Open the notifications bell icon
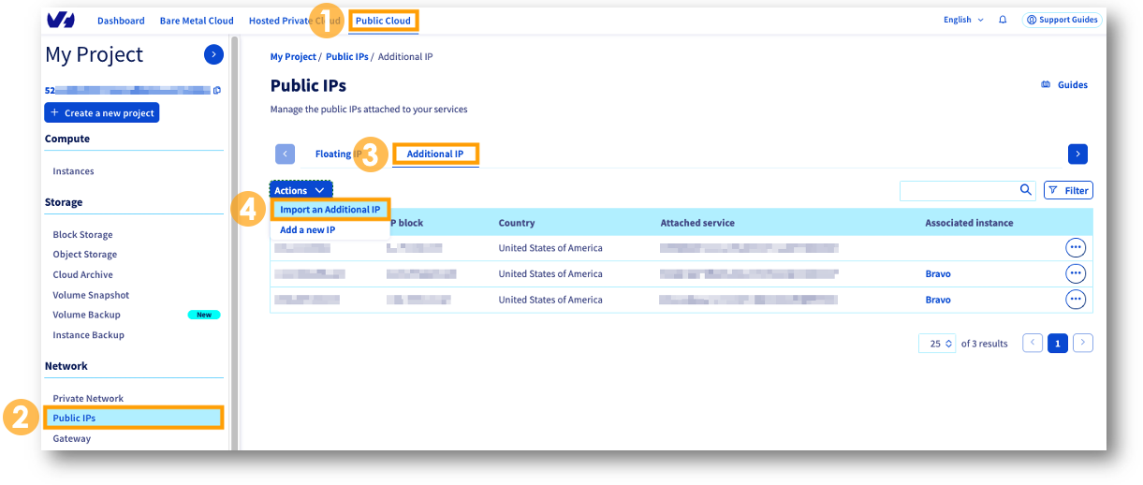 point(1003,20)
